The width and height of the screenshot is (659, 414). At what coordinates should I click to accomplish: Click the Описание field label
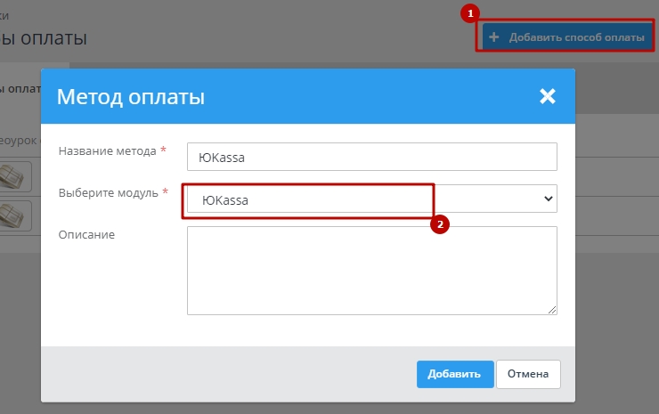tap(86, 234)
